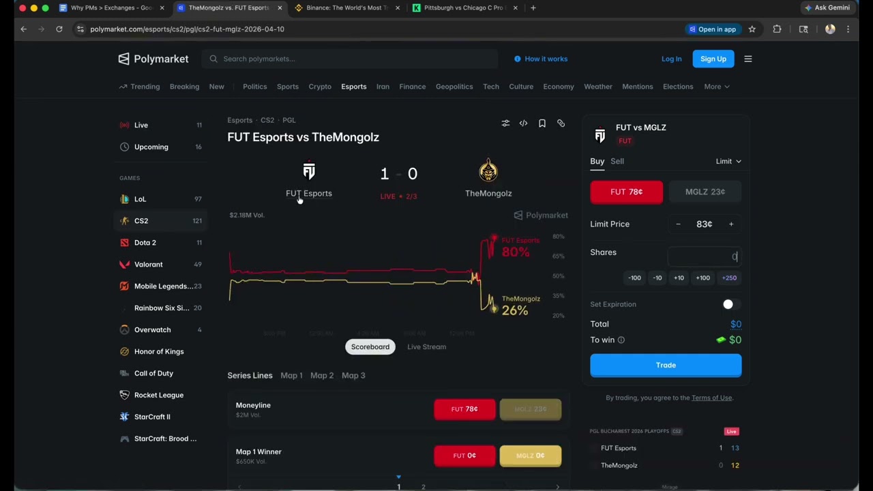Increase the limit price with the plus stepper
Image resolution: width=873 pixels, height=491 pixels.
731,224
